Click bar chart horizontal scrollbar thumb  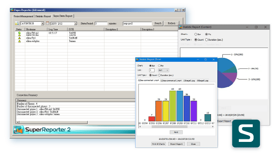[169, 127]
